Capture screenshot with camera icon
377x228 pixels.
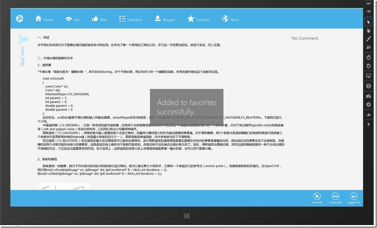pos(368,96)
